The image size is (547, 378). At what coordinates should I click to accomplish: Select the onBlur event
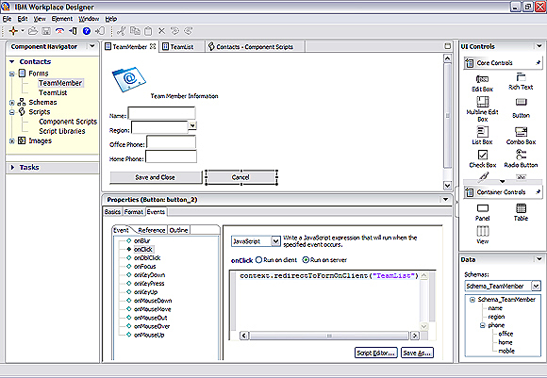pyautogui.click(x=142, y=241)
